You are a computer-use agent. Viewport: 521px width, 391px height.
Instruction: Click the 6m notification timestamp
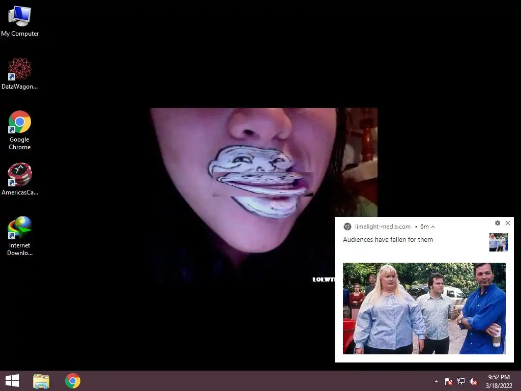click(x=424, y=227)
